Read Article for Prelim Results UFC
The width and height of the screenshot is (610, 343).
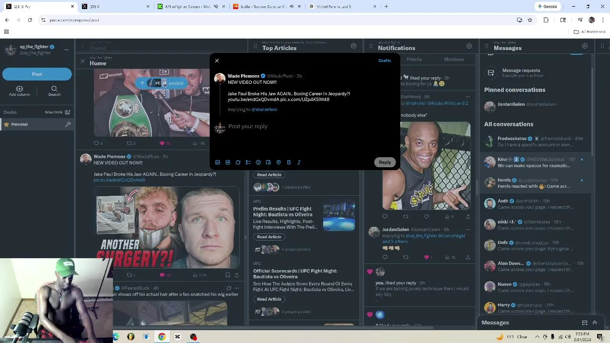[269, 237]
